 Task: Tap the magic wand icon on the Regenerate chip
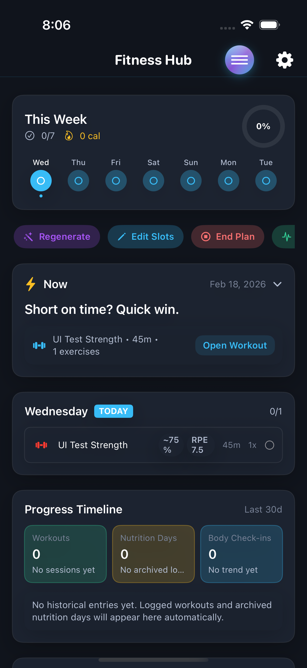point(28,236)
